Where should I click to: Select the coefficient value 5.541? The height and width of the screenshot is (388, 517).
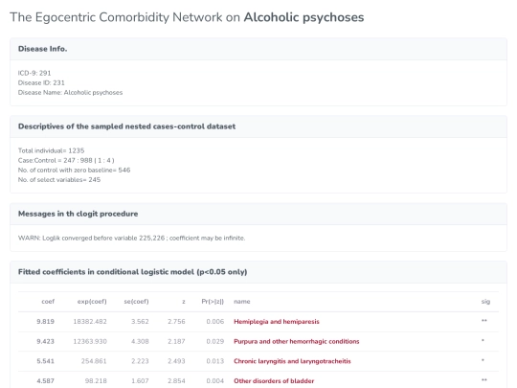[45, 361]
